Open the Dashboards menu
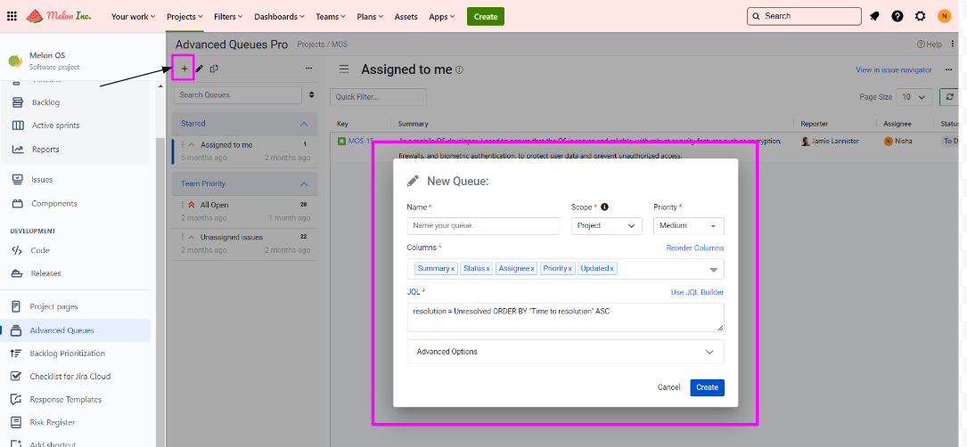 tap(279, 16)
